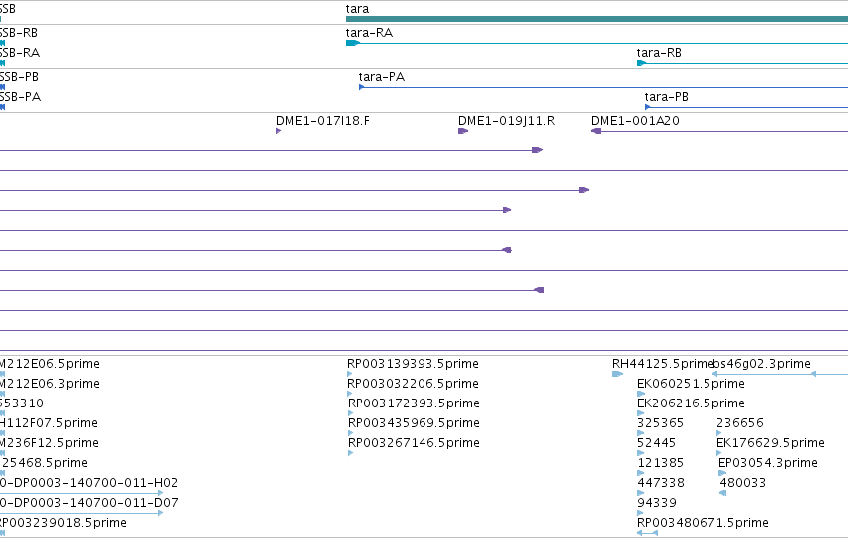Select the 480033 reverse arrow glyph
Screen dimensions: 848x538
point(723,493)
